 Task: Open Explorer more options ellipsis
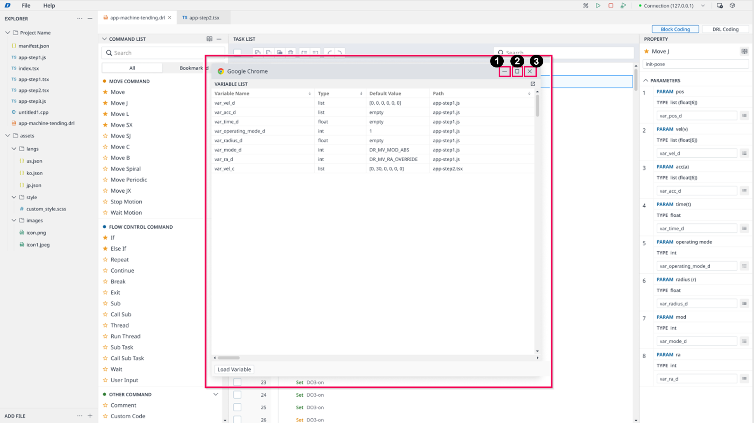(80, 18)
